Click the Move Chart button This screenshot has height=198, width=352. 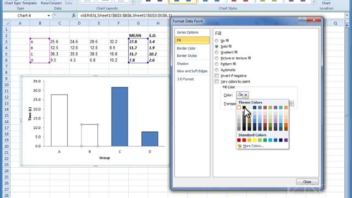(326, 2)
